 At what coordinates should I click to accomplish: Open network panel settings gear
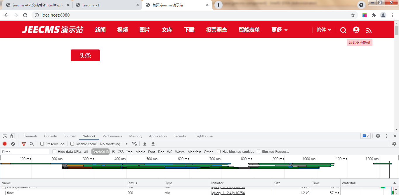pyautogui.click(x=394, y=144)
